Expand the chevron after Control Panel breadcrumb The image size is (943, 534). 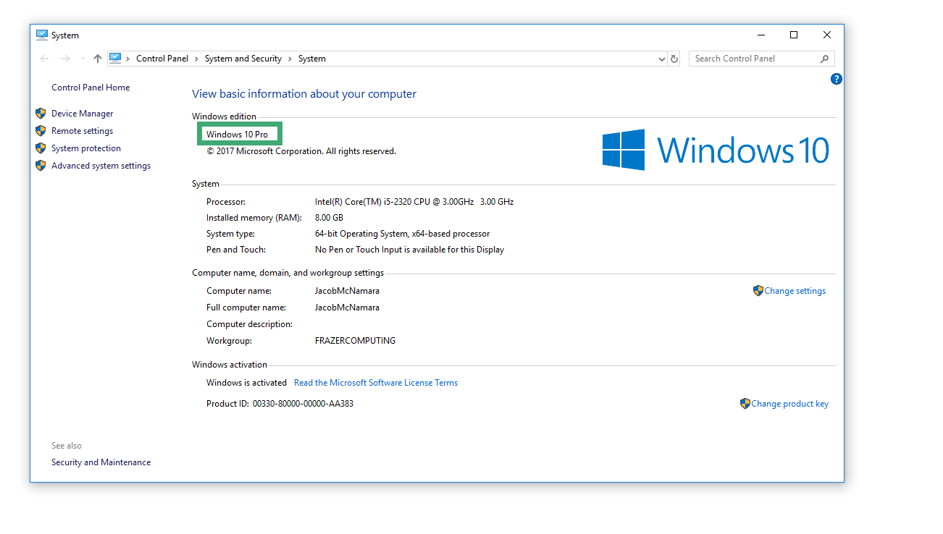coord(196,59)
